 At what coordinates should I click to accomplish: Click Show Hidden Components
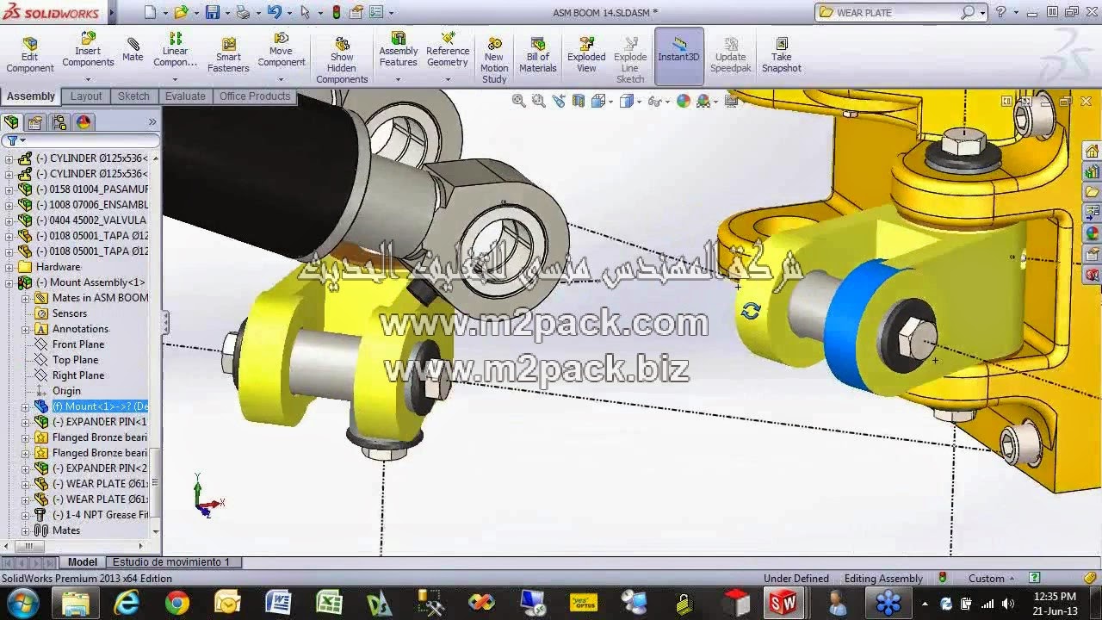pos(342,60)
